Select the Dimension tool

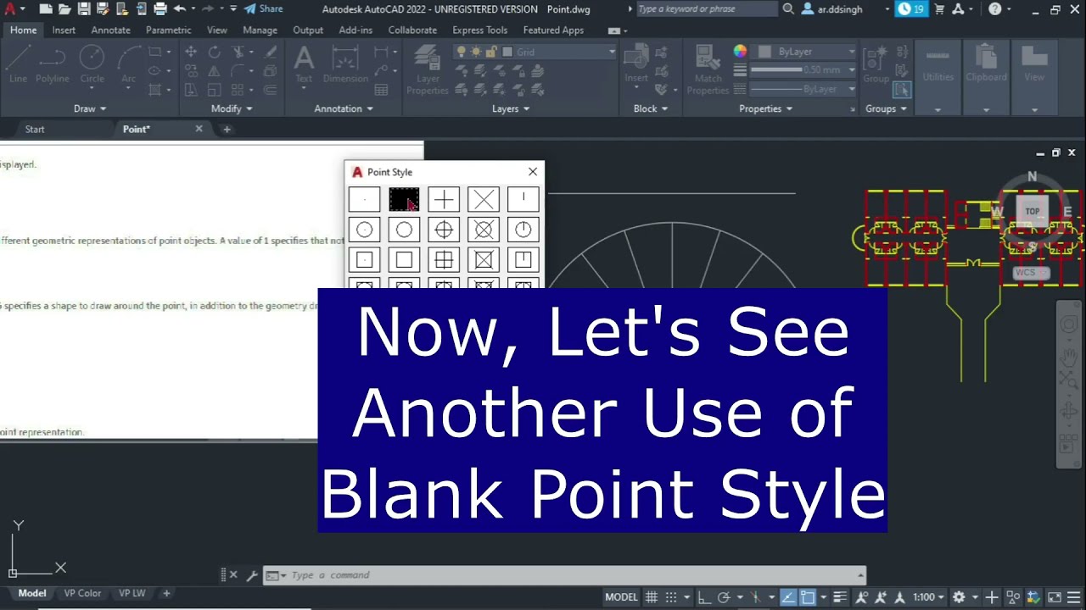point(345,64)
